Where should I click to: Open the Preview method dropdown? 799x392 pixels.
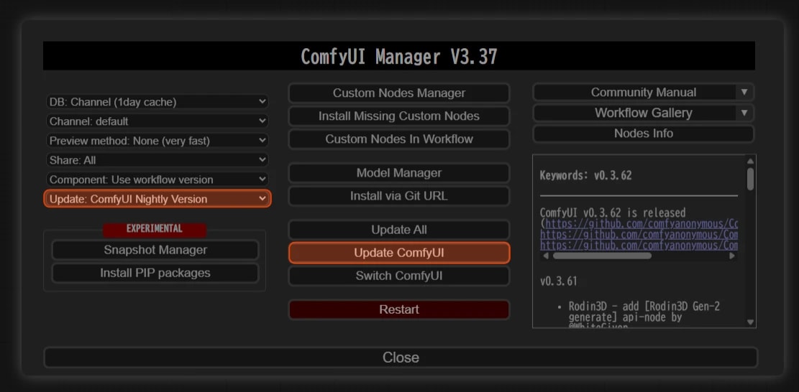click(157, 140)
